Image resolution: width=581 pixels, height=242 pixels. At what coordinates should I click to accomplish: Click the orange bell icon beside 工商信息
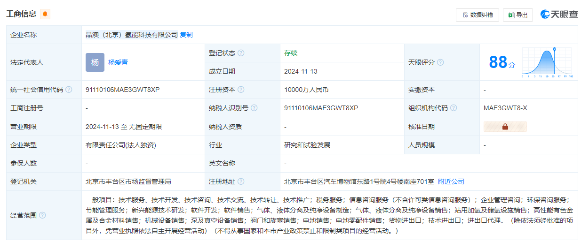click(x=45, y=14)
